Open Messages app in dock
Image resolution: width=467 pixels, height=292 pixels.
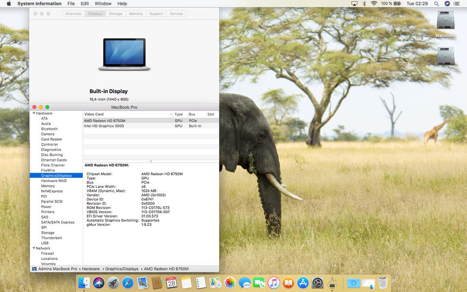coord(245,283)
